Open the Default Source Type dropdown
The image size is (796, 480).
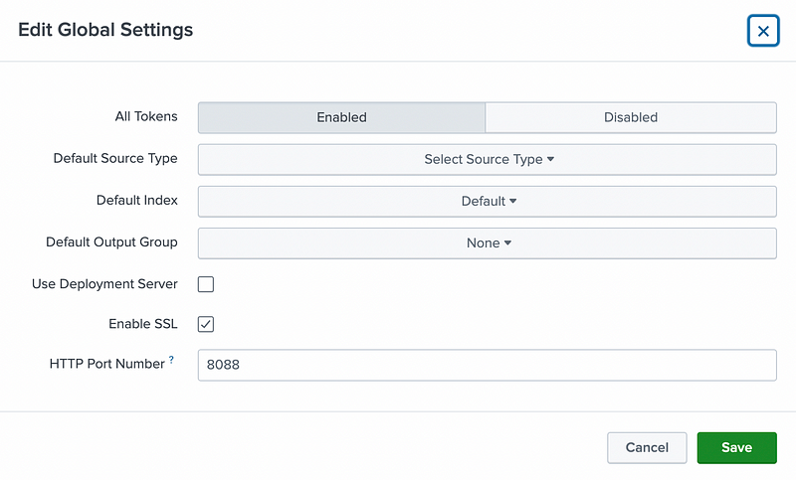[x=487, y=159]
